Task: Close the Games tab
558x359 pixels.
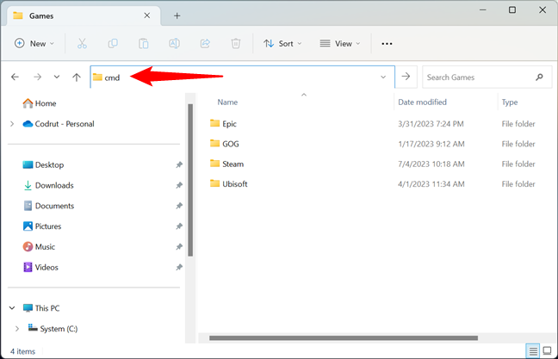Action: click(x=147, y=15)
